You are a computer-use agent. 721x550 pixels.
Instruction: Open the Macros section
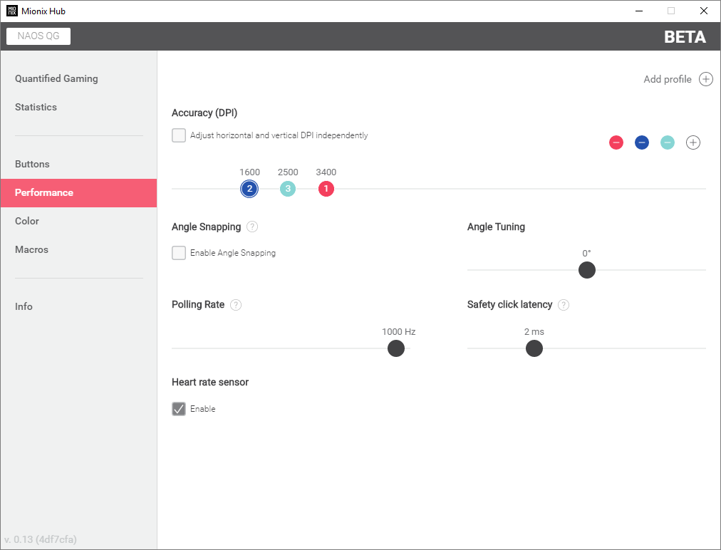(31, 249)
